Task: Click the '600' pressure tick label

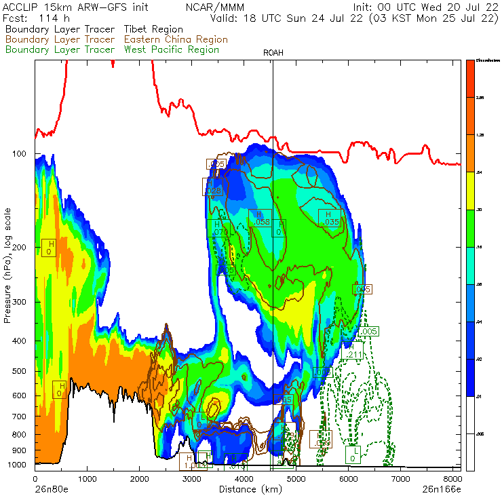Action: [19, 395]
